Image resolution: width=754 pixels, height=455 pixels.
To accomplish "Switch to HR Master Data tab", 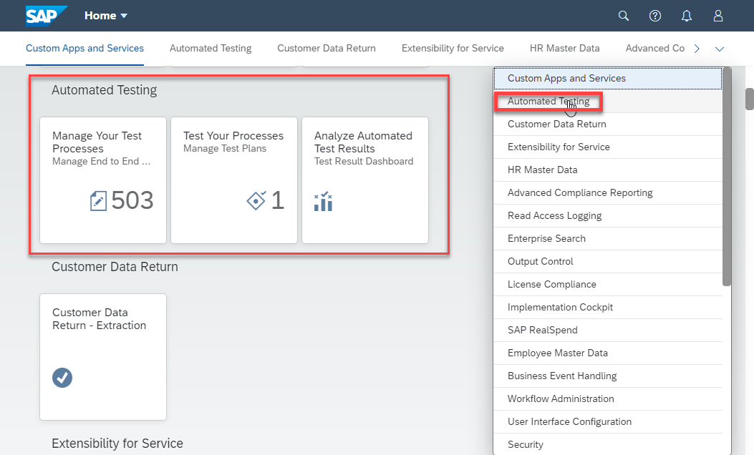I will [x=564, y=49].
